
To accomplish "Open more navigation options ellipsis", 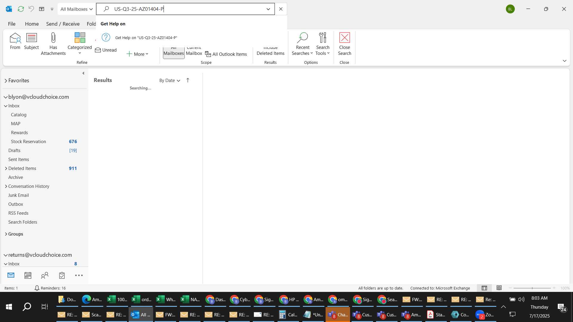I will [x=79, y=275].
